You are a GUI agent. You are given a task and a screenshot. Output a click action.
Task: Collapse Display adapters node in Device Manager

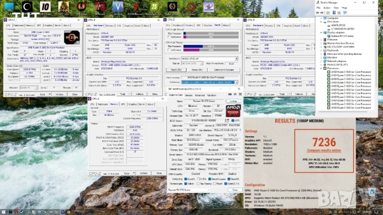pos(321,32)
